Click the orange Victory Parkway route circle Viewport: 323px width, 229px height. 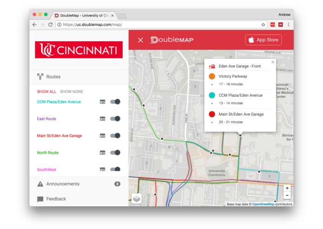pos(212,76)
